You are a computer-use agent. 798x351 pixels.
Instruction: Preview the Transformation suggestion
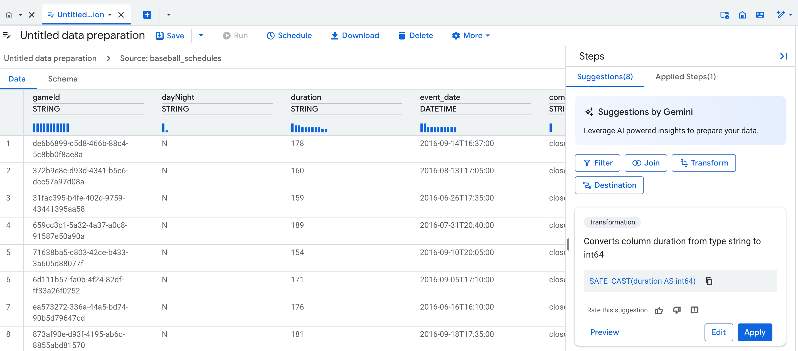click(x=604, y=332)
